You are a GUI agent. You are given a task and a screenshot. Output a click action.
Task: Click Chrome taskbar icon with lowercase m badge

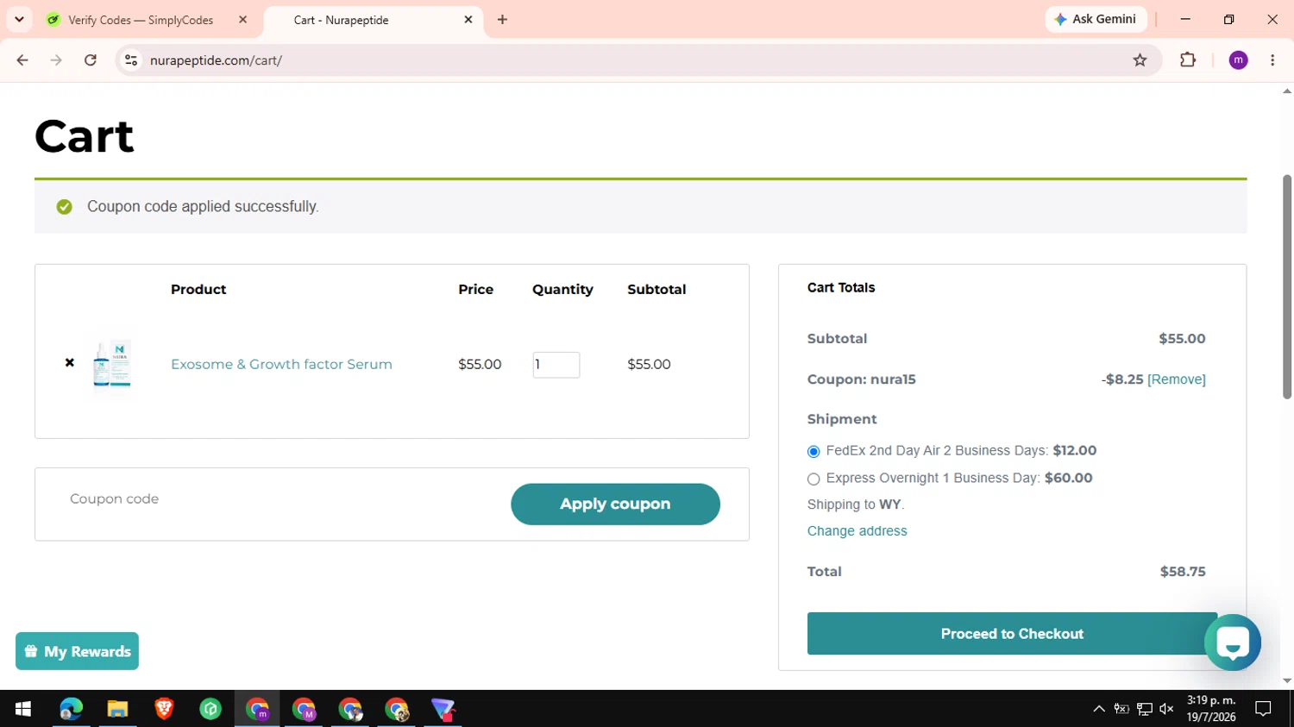[257, 709]
